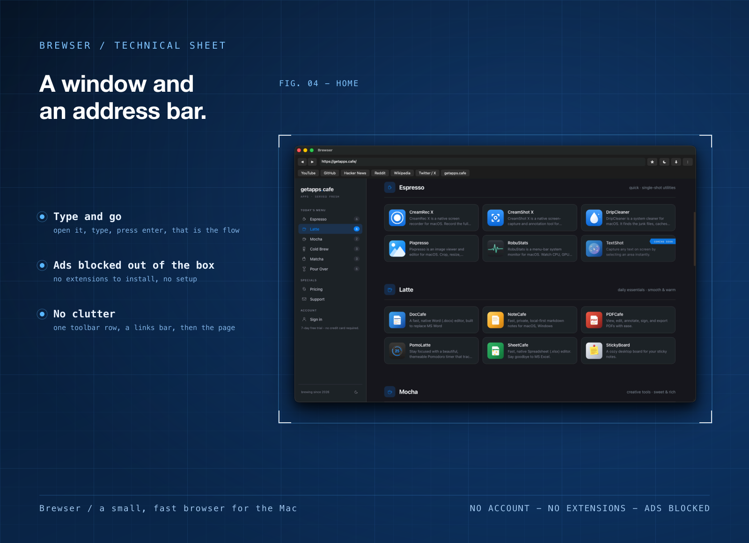Go forward with the right arrow button
Viewport: 749px width, 543px height.
click(312, 162)
